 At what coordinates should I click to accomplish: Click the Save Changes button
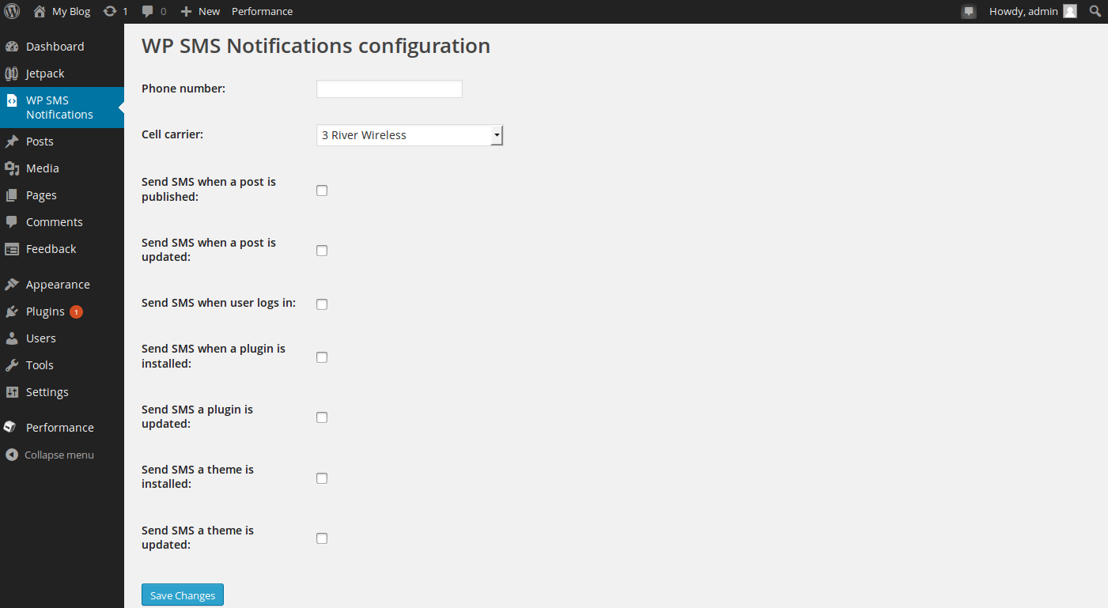(183, 595)
